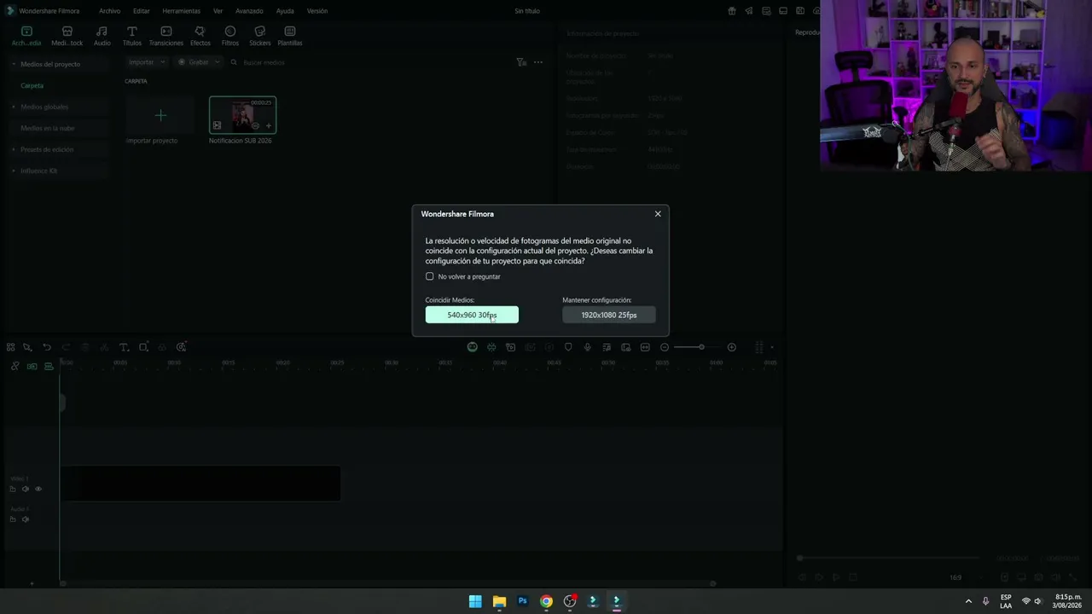Open the Plantillas panel
1092x614 pixels.
(x=290, y=35)
